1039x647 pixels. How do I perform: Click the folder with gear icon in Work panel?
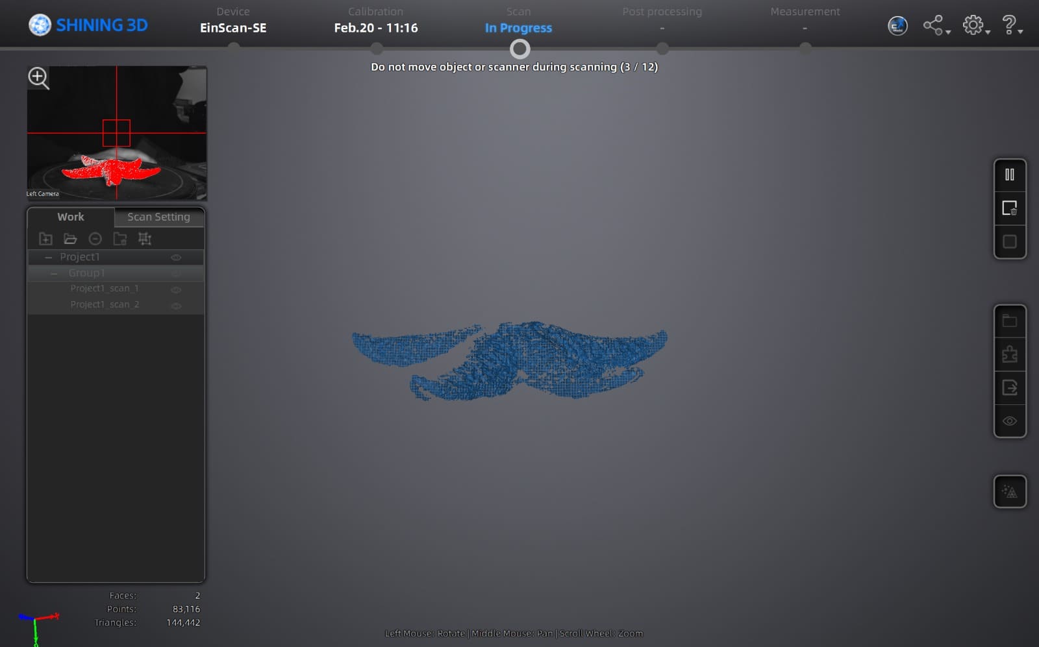(x=120, y=239)
